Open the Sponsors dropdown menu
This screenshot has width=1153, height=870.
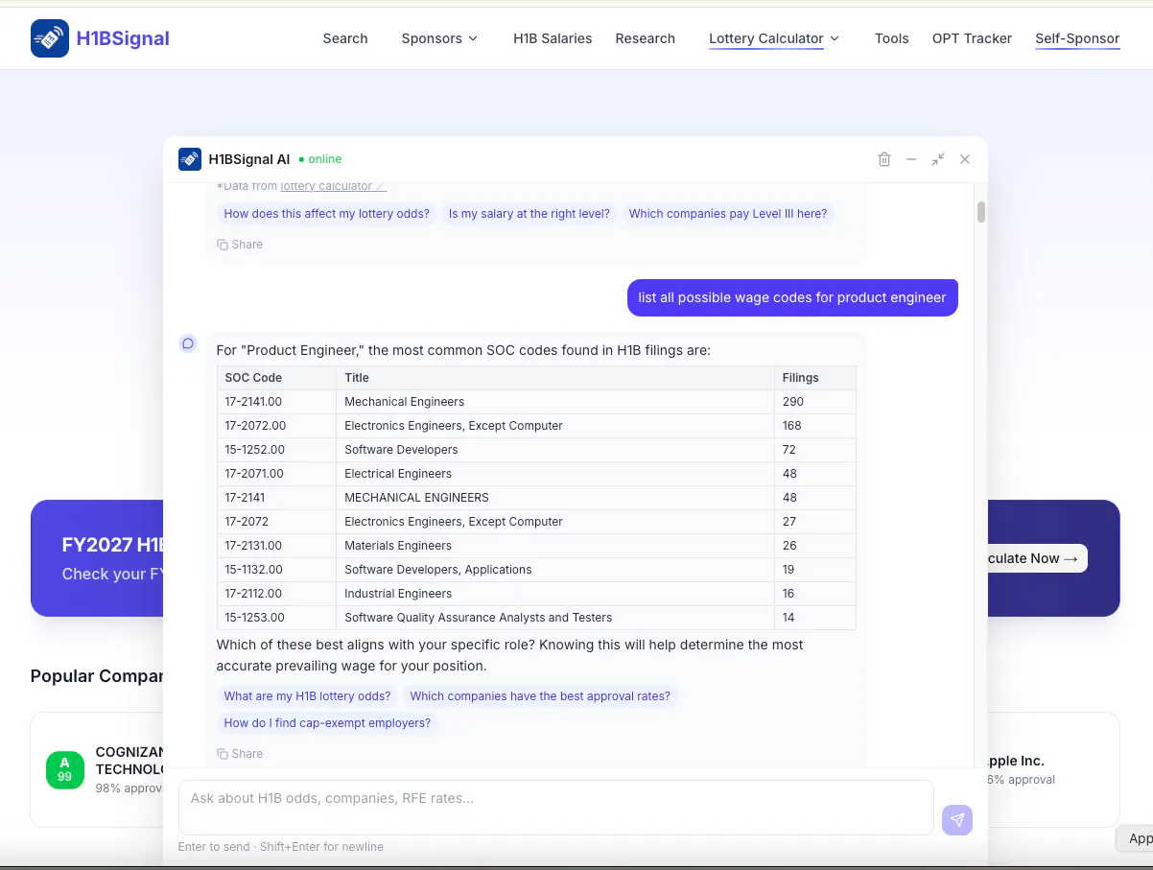coord(439,38)
